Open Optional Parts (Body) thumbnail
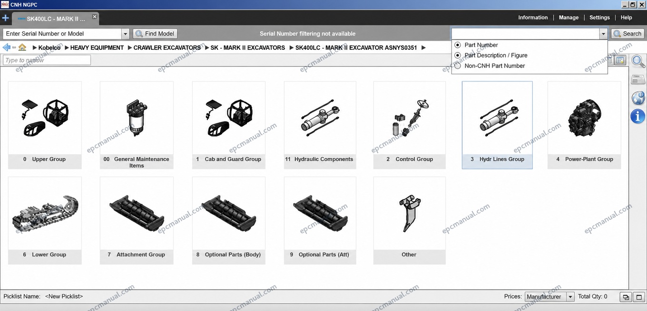 click(x=228, y=220)
